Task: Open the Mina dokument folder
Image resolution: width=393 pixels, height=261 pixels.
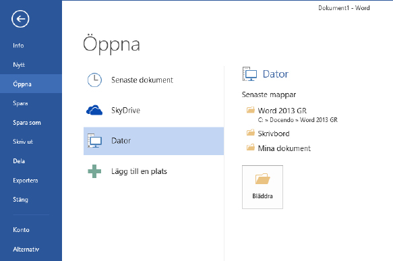Action: point(284,148)
